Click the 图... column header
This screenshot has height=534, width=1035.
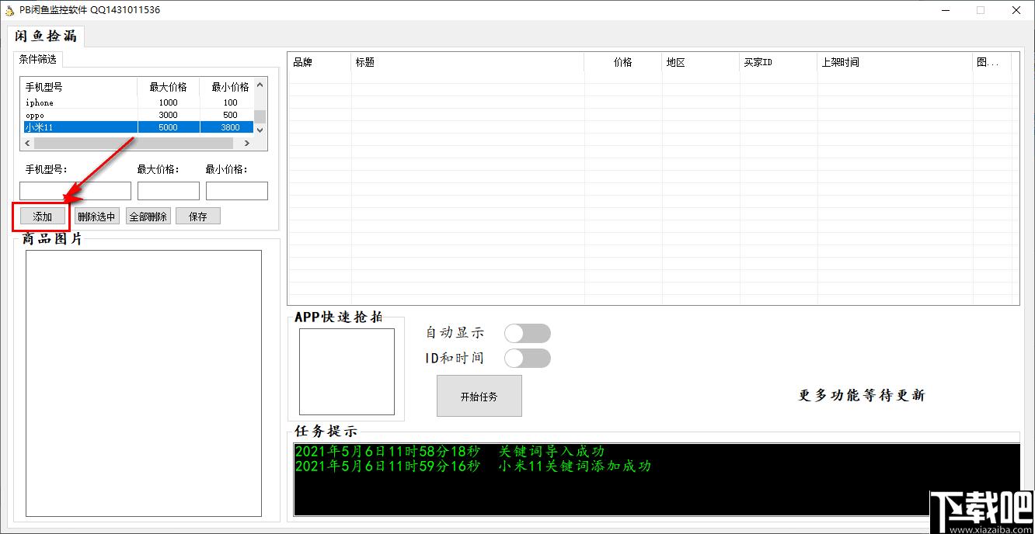[x=992, y=62]
